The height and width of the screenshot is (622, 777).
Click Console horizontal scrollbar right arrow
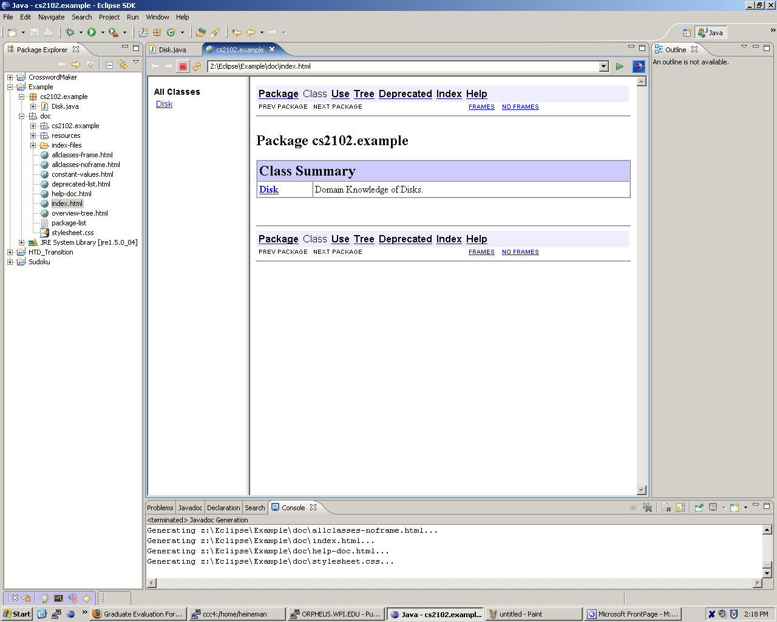coord(757,583)
